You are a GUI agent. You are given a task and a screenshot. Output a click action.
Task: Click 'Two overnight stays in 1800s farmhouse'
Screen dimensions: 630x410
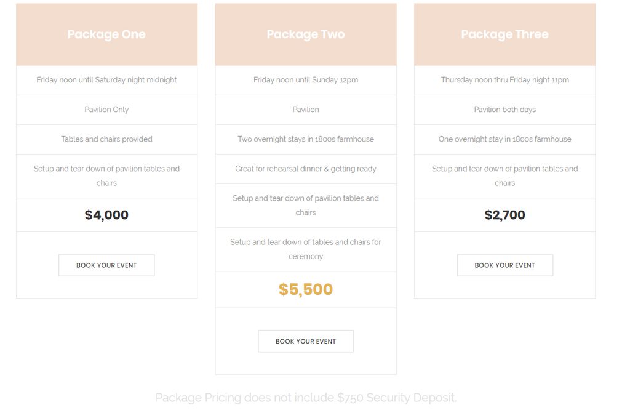(306, 139)
